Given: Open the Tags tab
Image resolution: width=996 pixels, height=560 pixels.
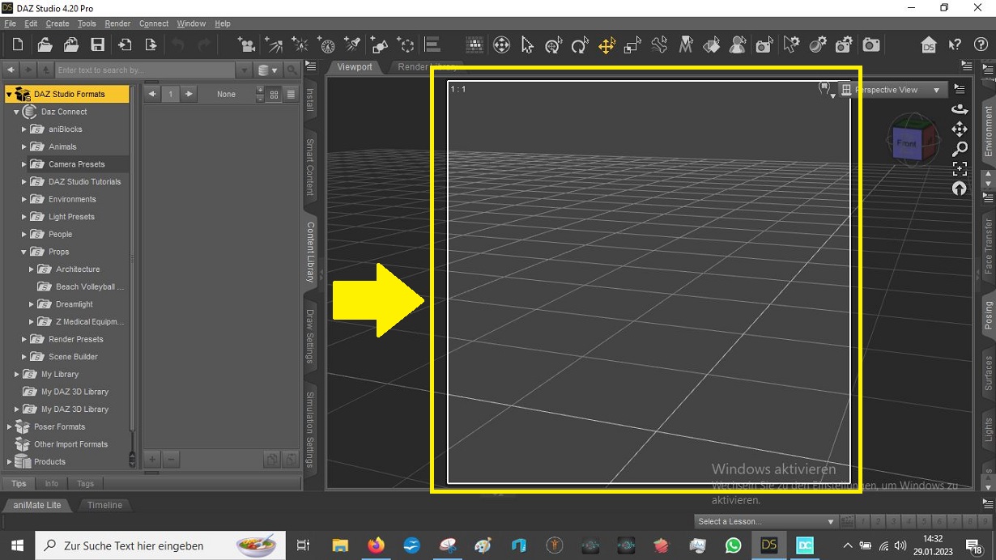Looking at the screenshot, I should pos(85,484).
